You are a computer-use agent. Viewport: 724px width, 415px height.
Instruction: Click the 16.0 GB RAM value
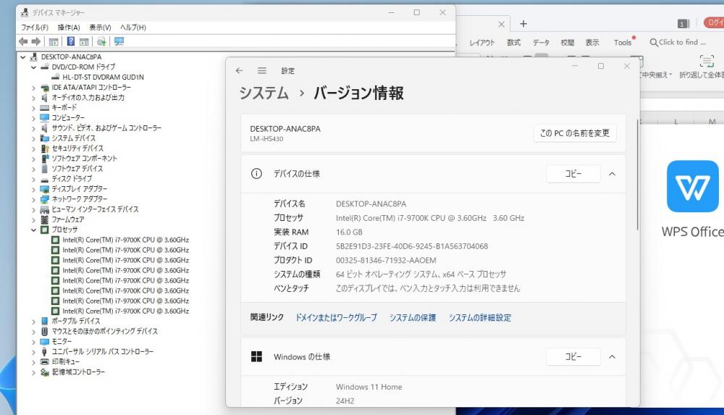[349, 232]
